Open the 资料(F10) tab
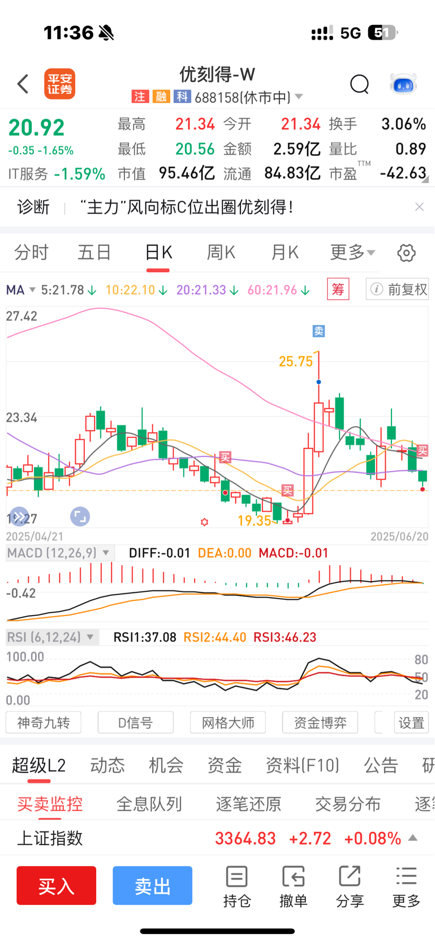The height and width of the screenshot is (943, 435). [x=303, y=766]
